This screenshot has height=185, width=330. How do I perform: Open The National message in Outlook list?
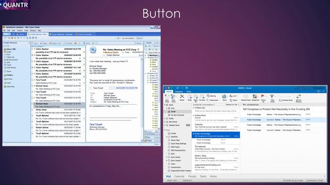216,149
